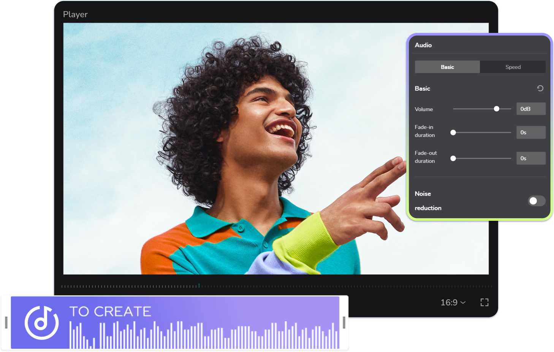Switch to the Speed tab
The height and width of the screenshot is (352, 554).
click(513, 67)
